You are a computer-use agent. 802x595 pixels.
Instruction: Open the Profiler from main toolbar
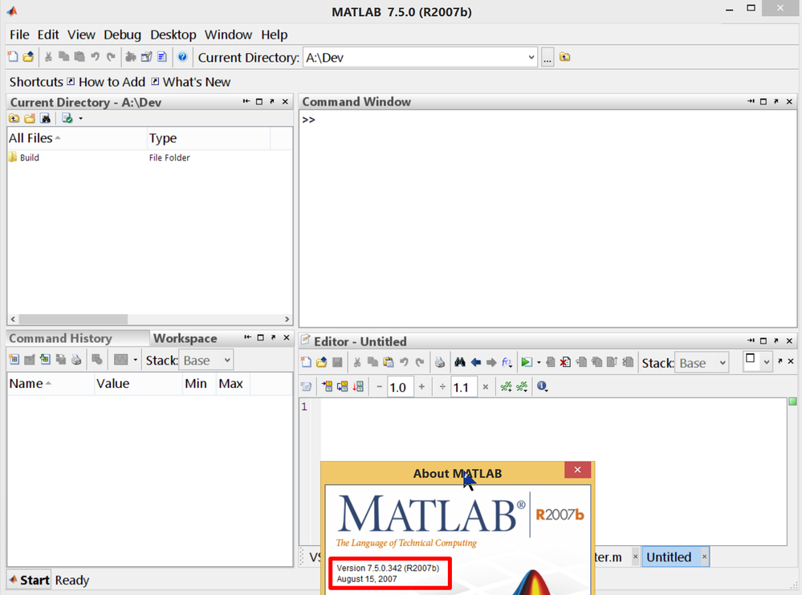tap(162, 57)
